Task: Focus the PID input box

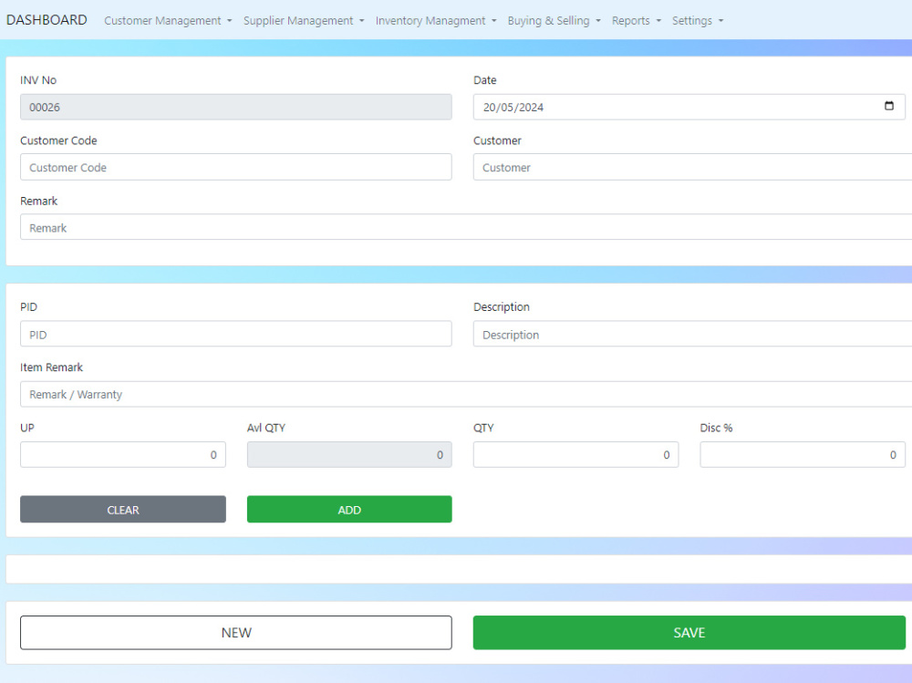Action: 235,334
